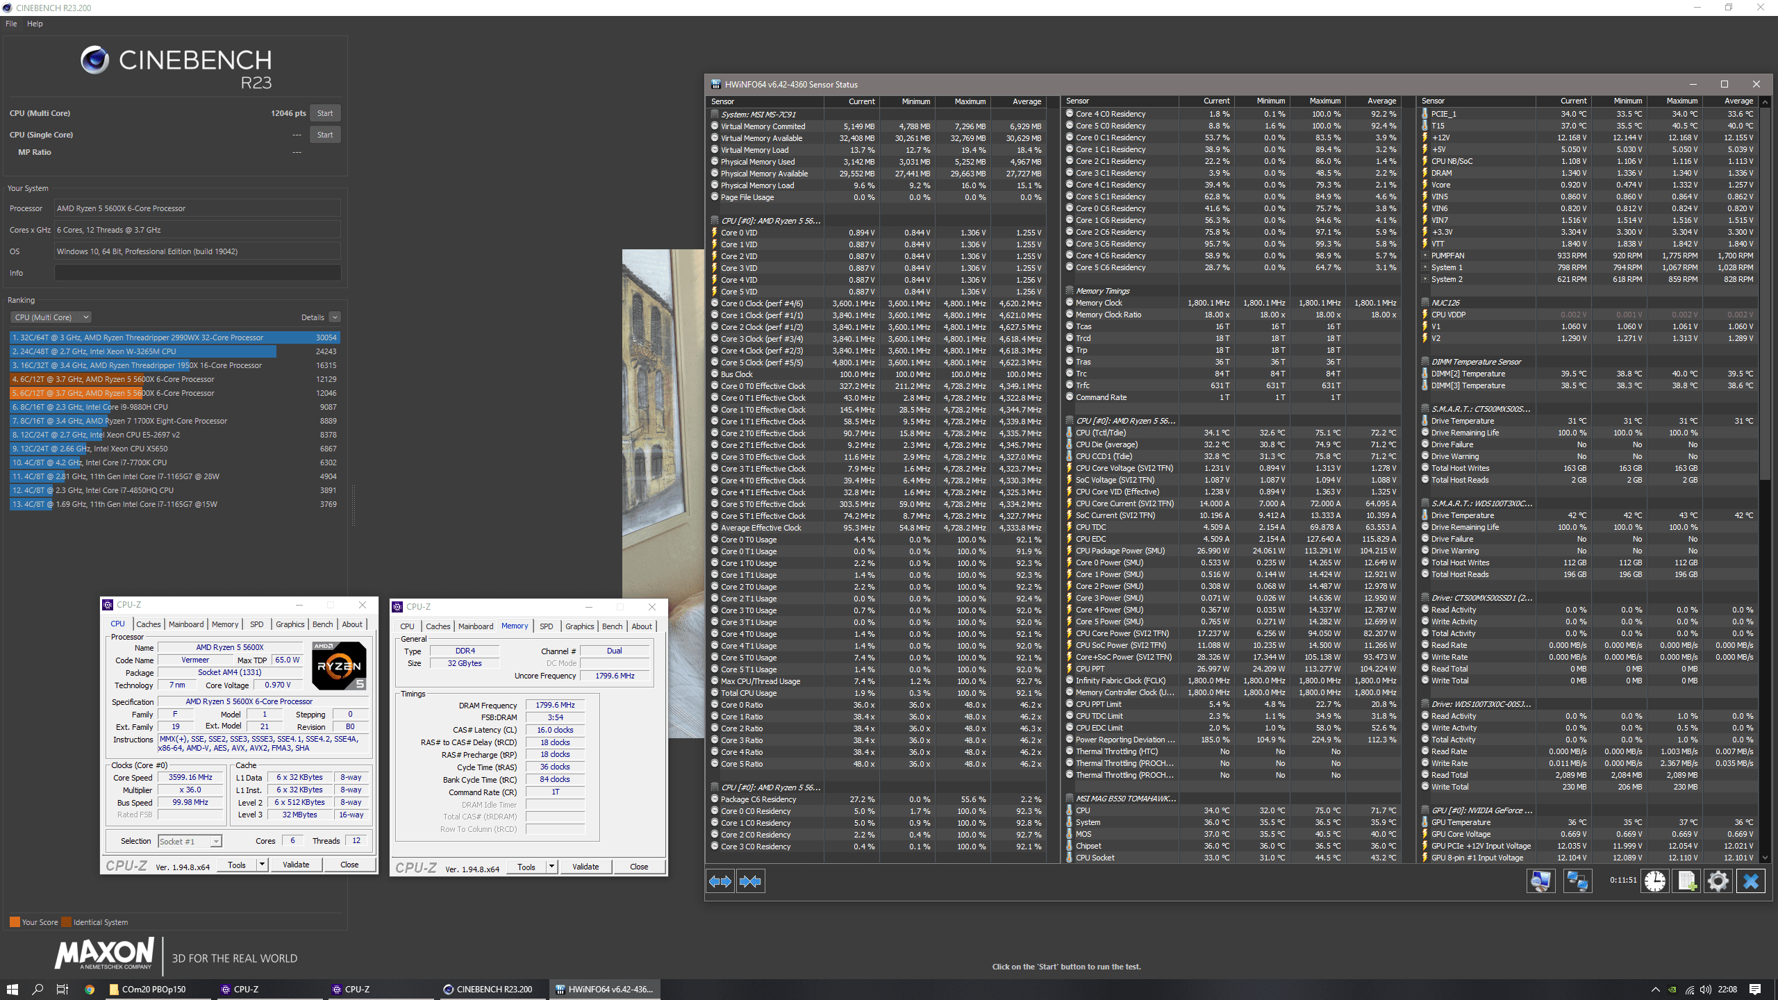This screenshot has height=1000, width=1778.
Task: Click the GPU Temperature thermometer icon
Action: [1424, 822]
